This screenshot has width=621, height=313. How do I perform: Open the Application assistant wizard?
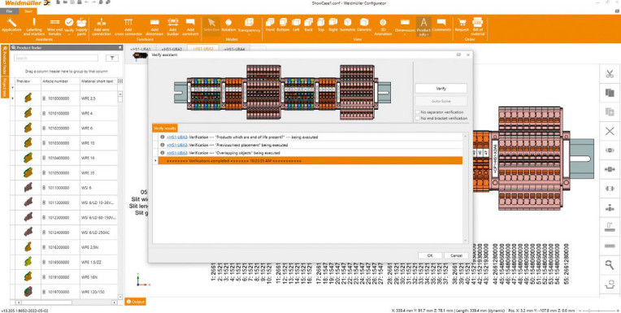point(11,26)
